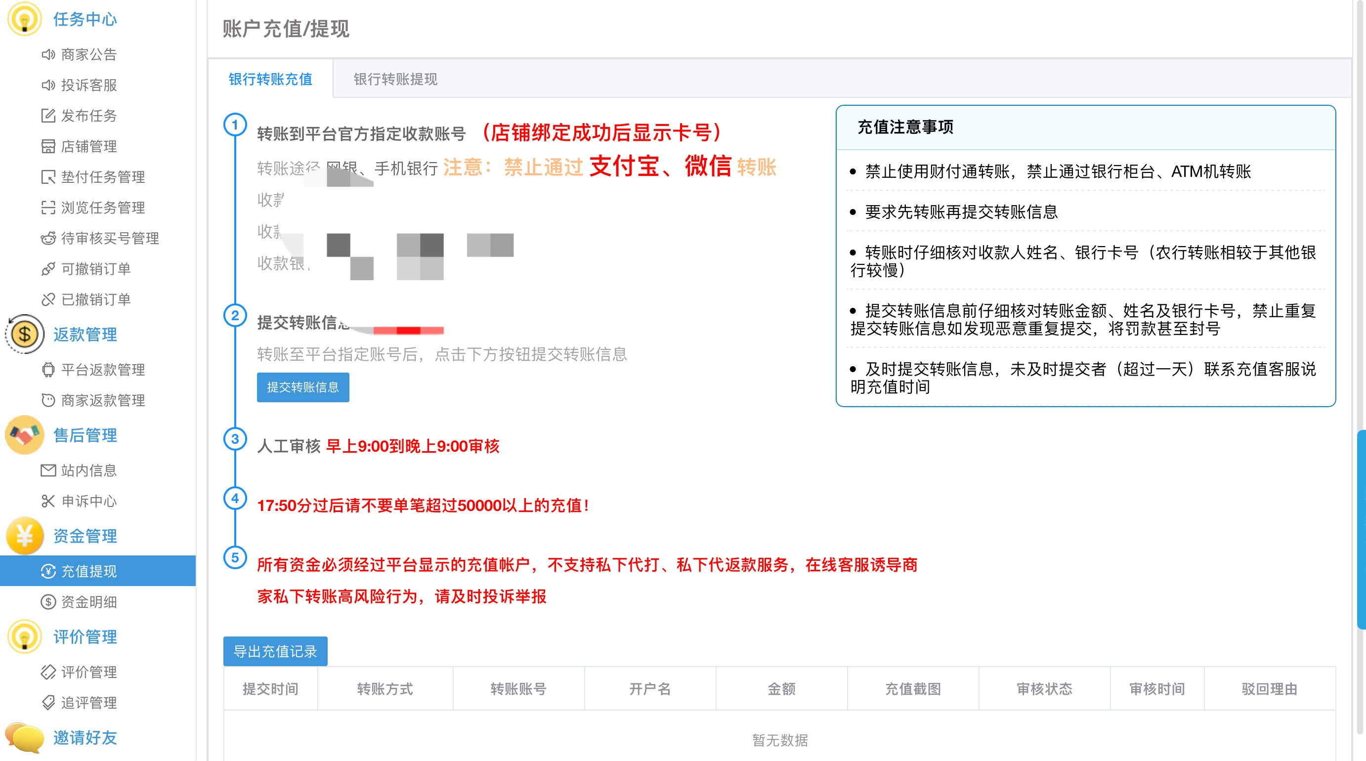1366x761 pixels.
Task: Open 浏览任务管理 menu item
Action: click(x=103, y=208)
